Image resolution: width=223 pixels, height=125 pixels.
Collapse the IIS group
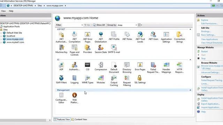pos(190,60)
